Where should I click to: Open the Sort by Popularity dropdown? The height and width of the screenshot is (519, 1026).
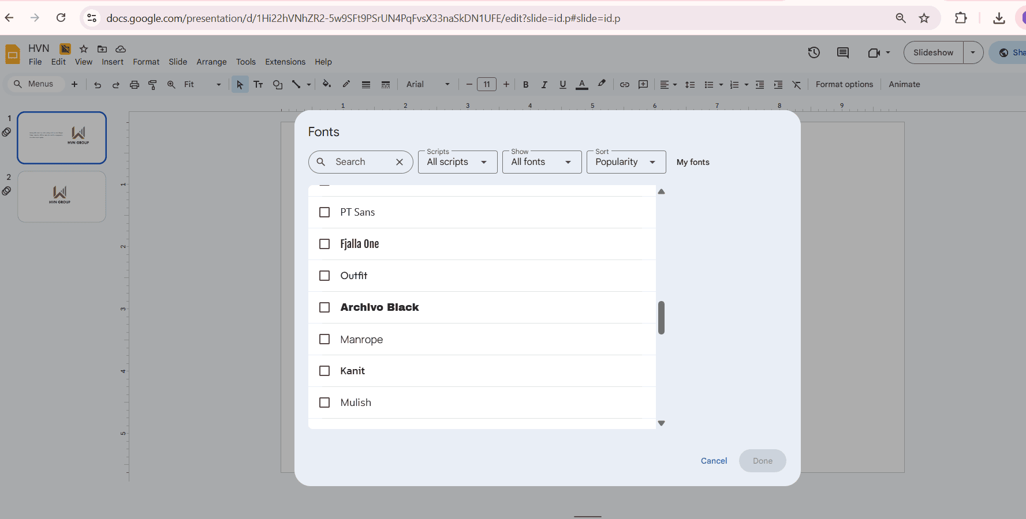click(626, 161)
